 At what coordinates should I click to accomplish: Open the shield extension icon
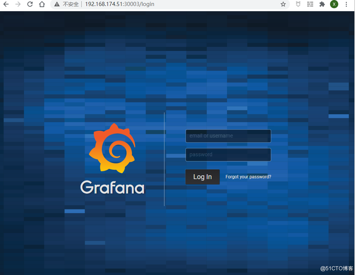298,4
